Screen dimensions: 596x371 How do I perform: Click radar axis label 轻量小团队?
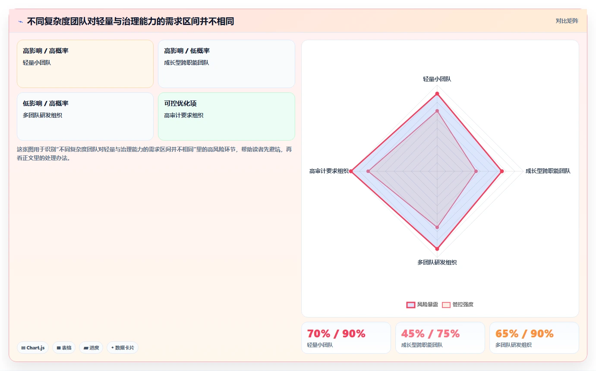[x=437, y=79]
